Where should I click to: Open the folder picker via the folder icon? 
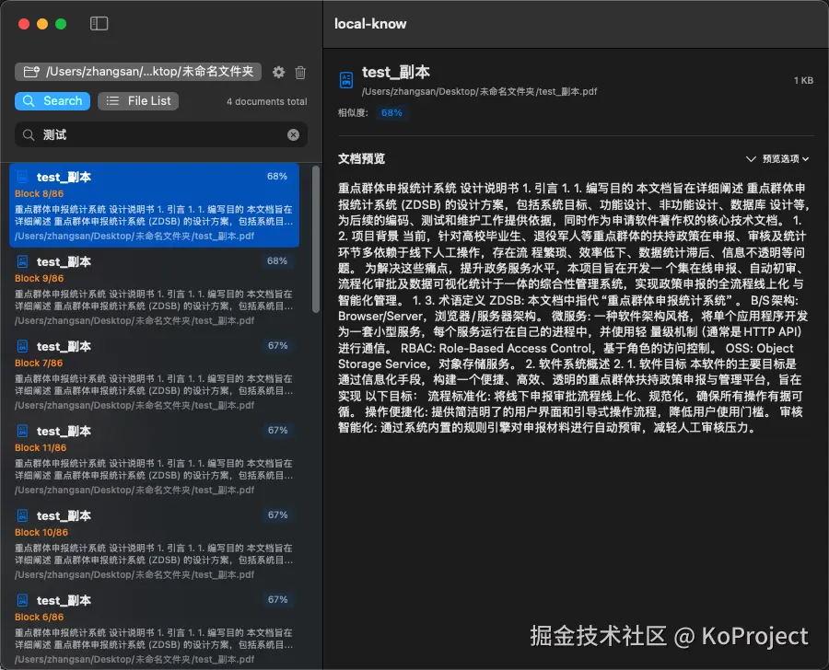coord(30,71)
